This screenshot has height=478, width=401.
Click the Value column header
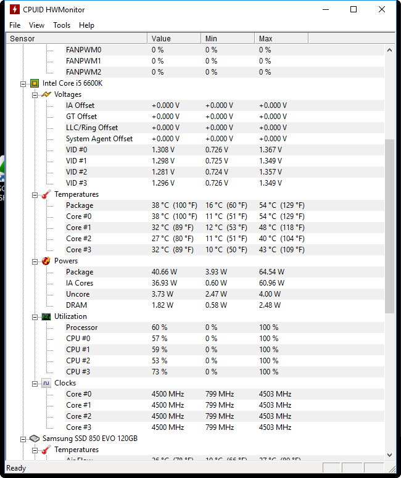pyautogui.click(x=174, y=39)
